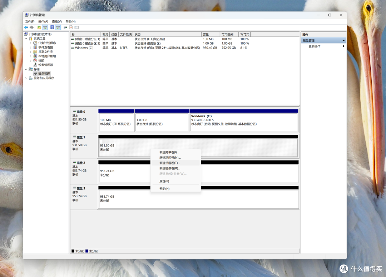386x277 pixels.
Task: Click the Up one level folder icon
Action: (39, 27)
